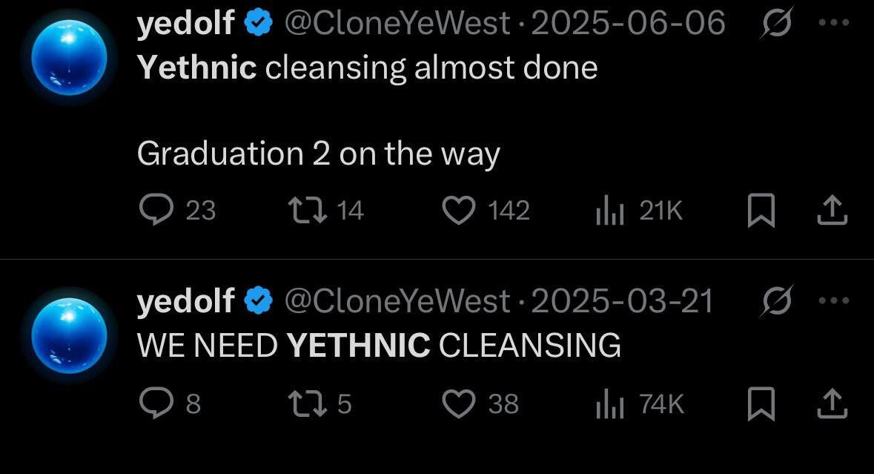Reply to the June 6 post
The width and height of the screenshot is (874, 474).
click(156, 211)
